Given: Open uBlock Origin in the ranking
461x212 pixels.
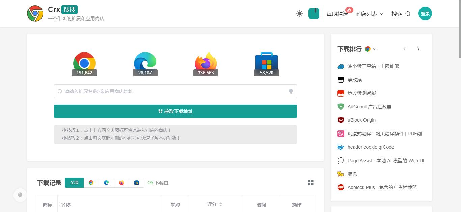Looking at the screenshot, I should pyautogui.click(x=361, y=120).
